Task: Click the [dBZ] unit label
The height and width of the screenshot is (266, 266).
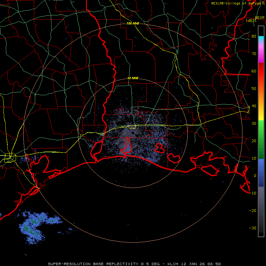Action: (251, 20)
